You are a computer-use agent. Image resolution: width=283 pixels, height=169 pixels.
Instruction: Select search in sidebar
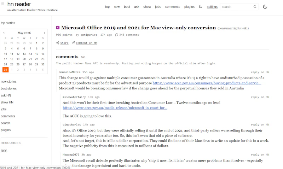tap(5, 123)
